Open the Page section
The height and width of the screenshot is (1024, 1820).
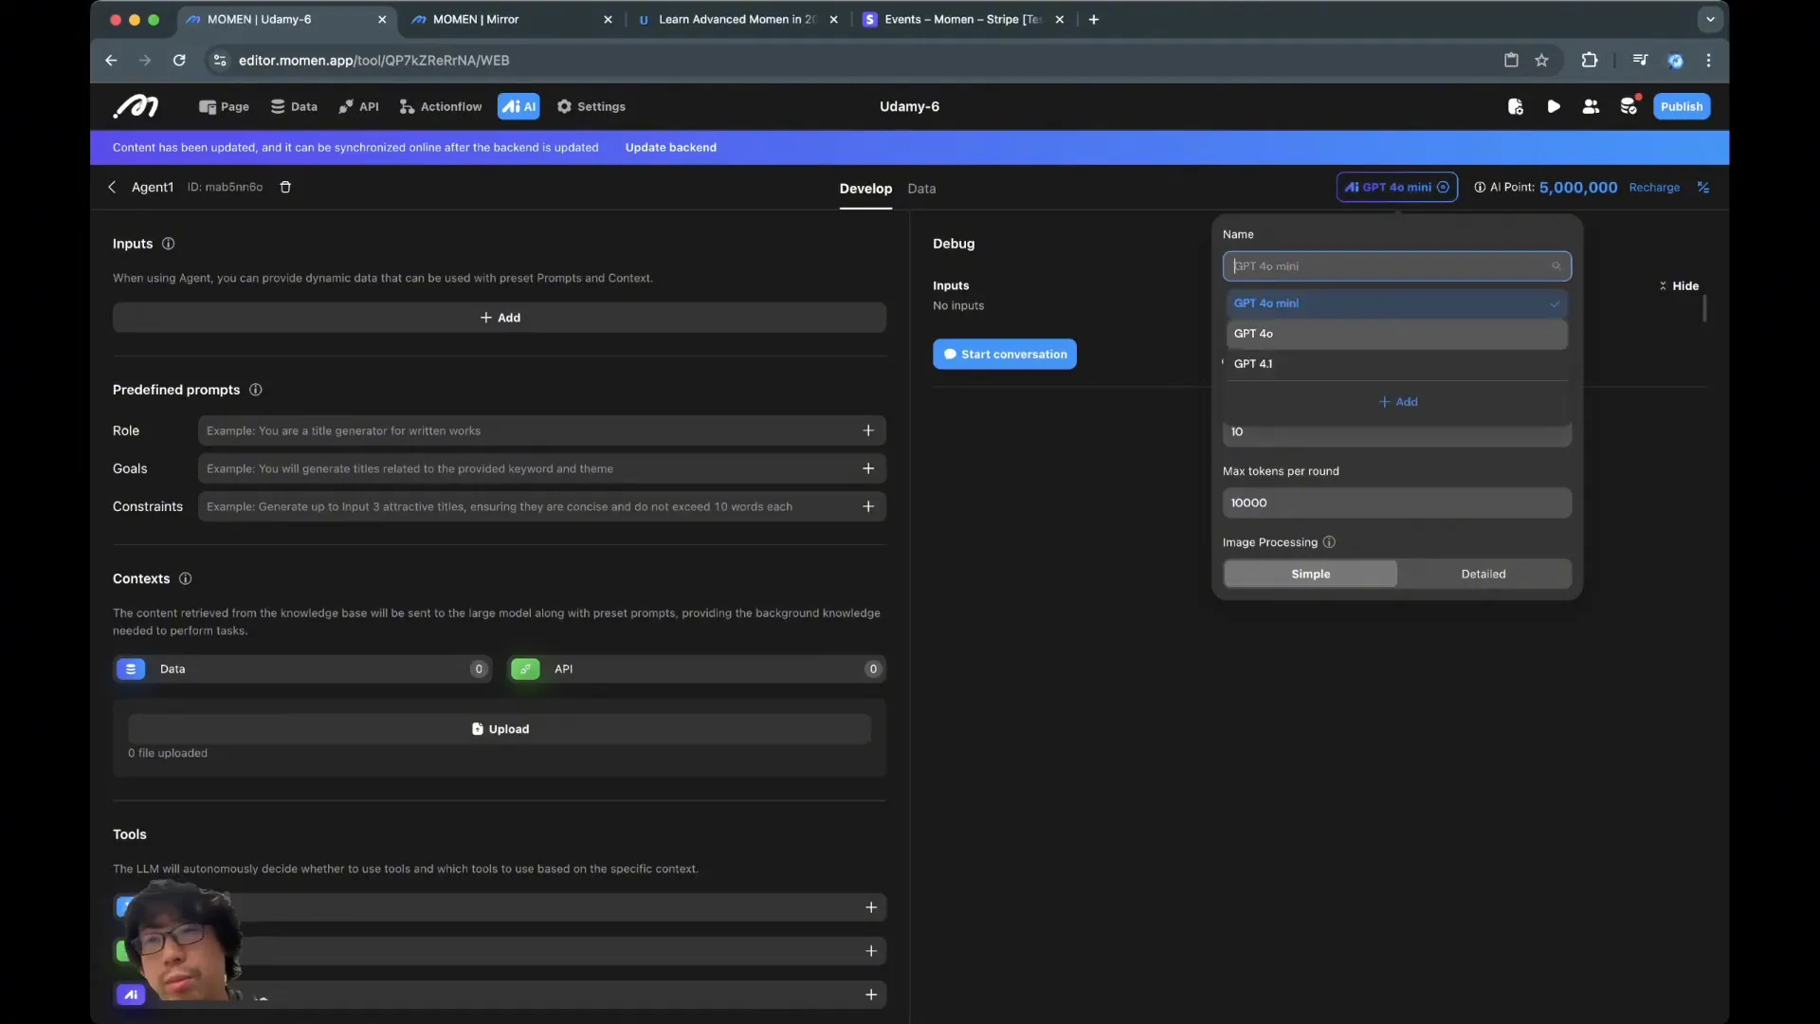[x=224, y=106]
